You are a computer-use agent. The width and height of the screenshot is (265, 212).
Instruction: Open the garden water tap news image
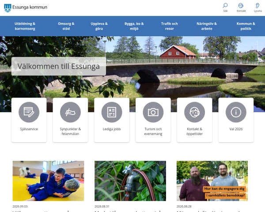tap(130, 181)
